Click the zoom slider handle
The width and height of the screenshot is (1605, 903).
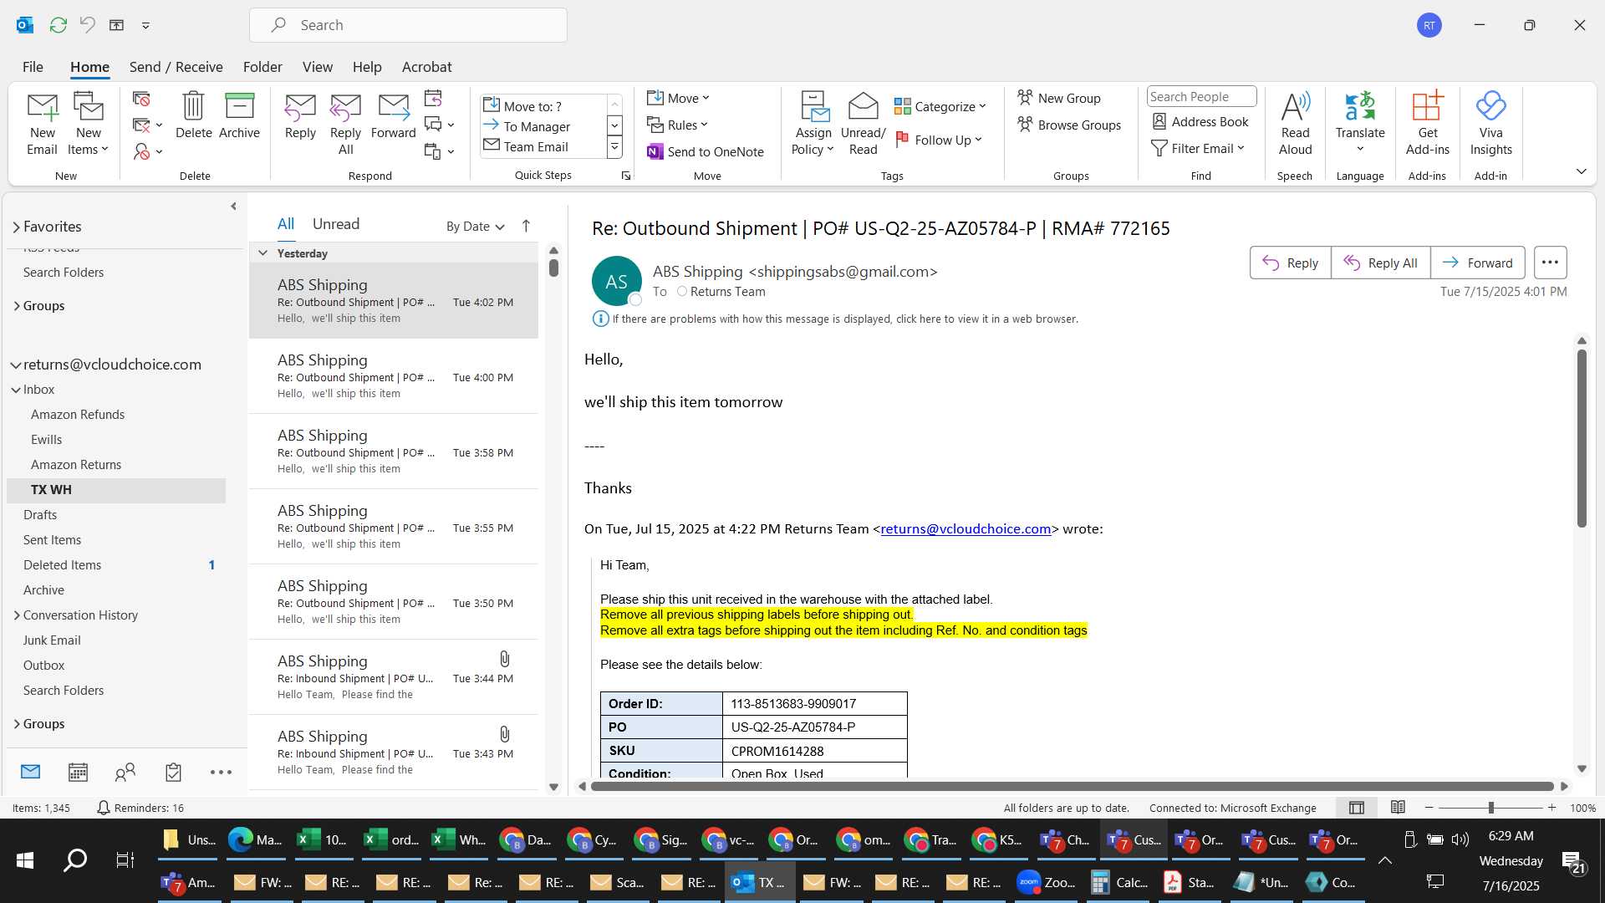[x=1490, y=808]
